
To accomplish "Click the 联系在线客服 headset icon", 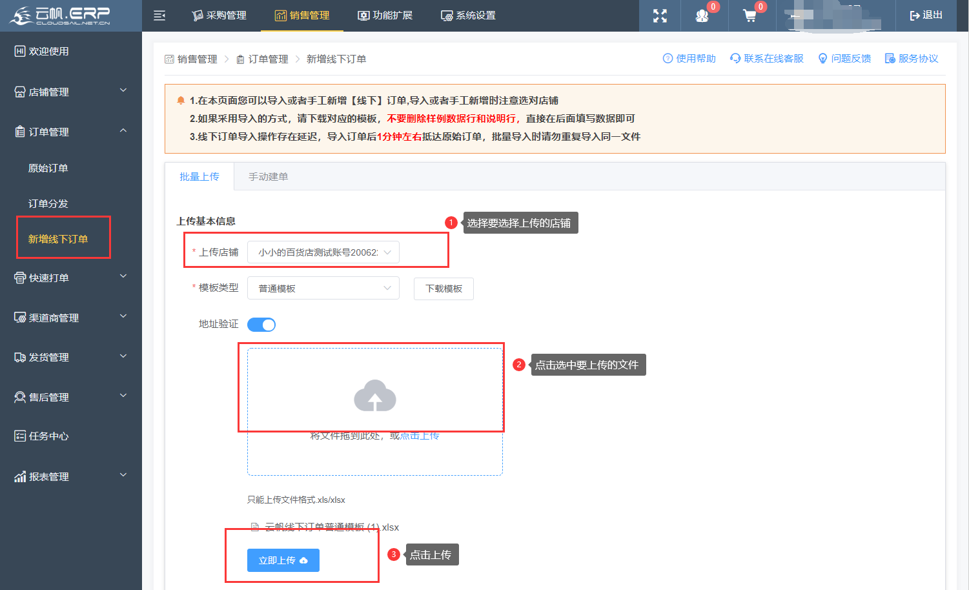I will point(735,59).
